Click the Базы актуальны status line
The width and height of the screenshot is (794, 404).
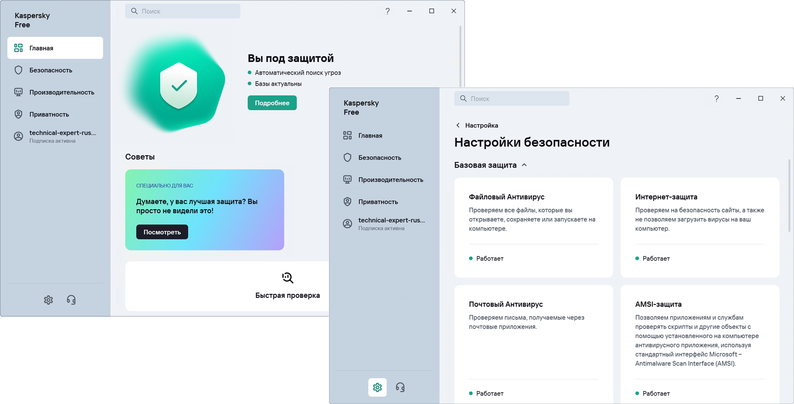(x=274, y=84)
